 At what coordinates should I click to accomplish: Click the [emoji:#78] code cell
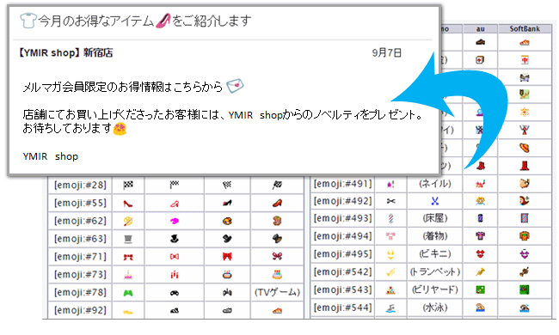point(80,292)
